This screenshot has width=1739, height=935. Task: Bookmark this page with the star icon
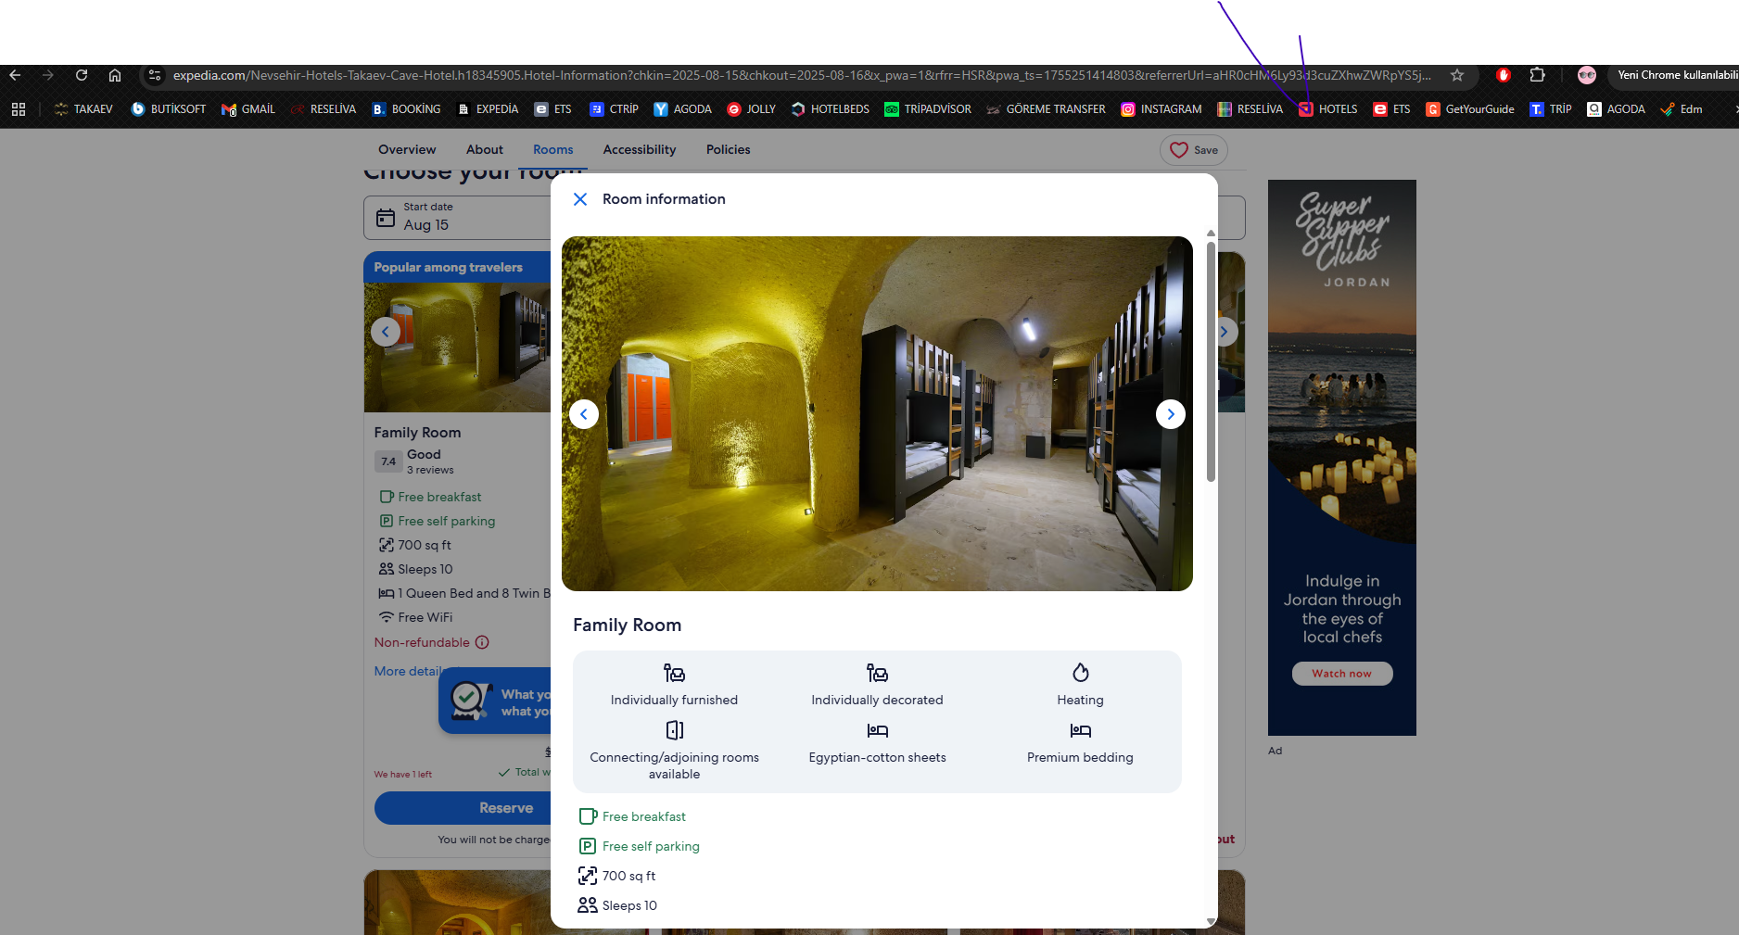click(1457, 75)
